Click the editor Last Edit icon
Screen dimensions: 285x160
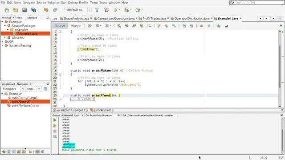[x=90, y=26]
